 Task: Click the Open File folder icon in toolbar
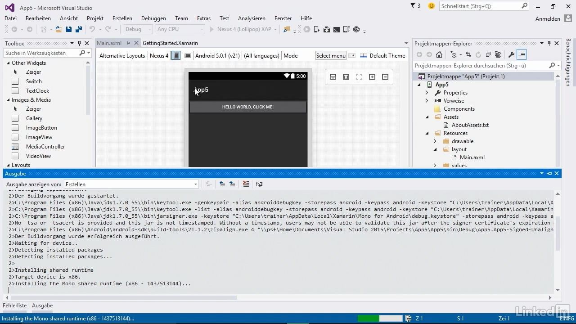tap(58, 29)
